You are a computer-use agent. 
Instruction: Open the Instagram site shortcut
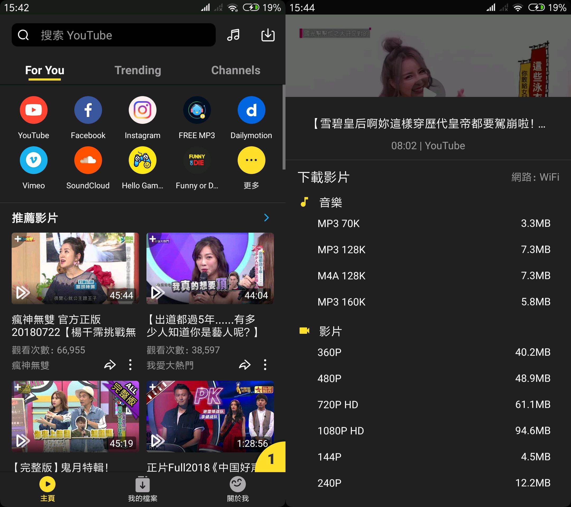(142, 110)
